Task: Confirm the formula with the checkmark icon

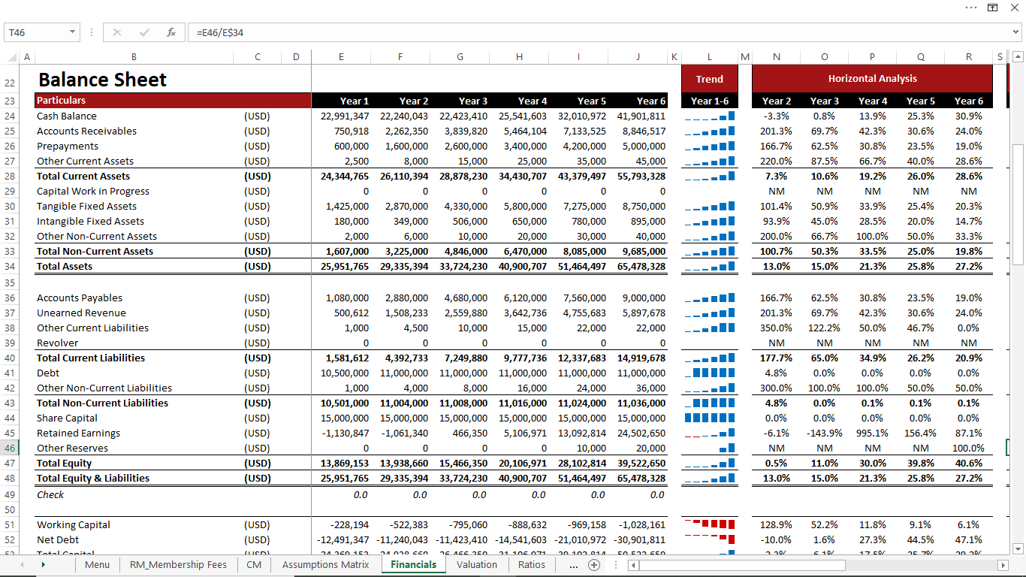Action: pyautogui.click(x=144, y=32)
